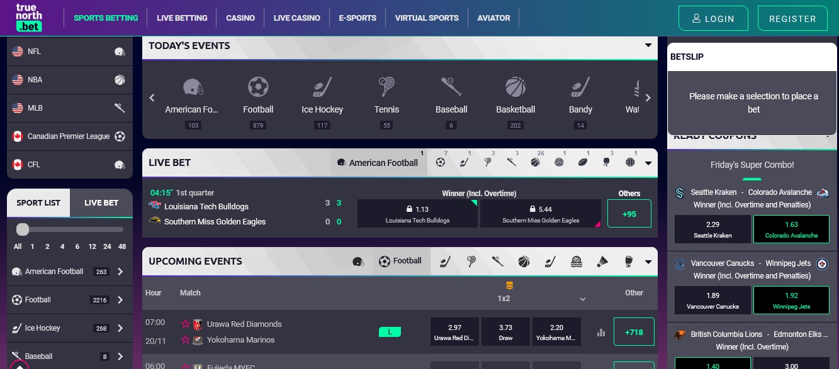Screen dimensions: 839x369
Task: Expand Ice Hockey row in sport list
Action: [120, 328]
